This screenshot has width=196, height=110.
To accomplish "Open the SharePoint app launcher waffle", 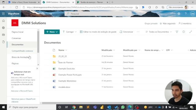I will click(x=3, y=13).
